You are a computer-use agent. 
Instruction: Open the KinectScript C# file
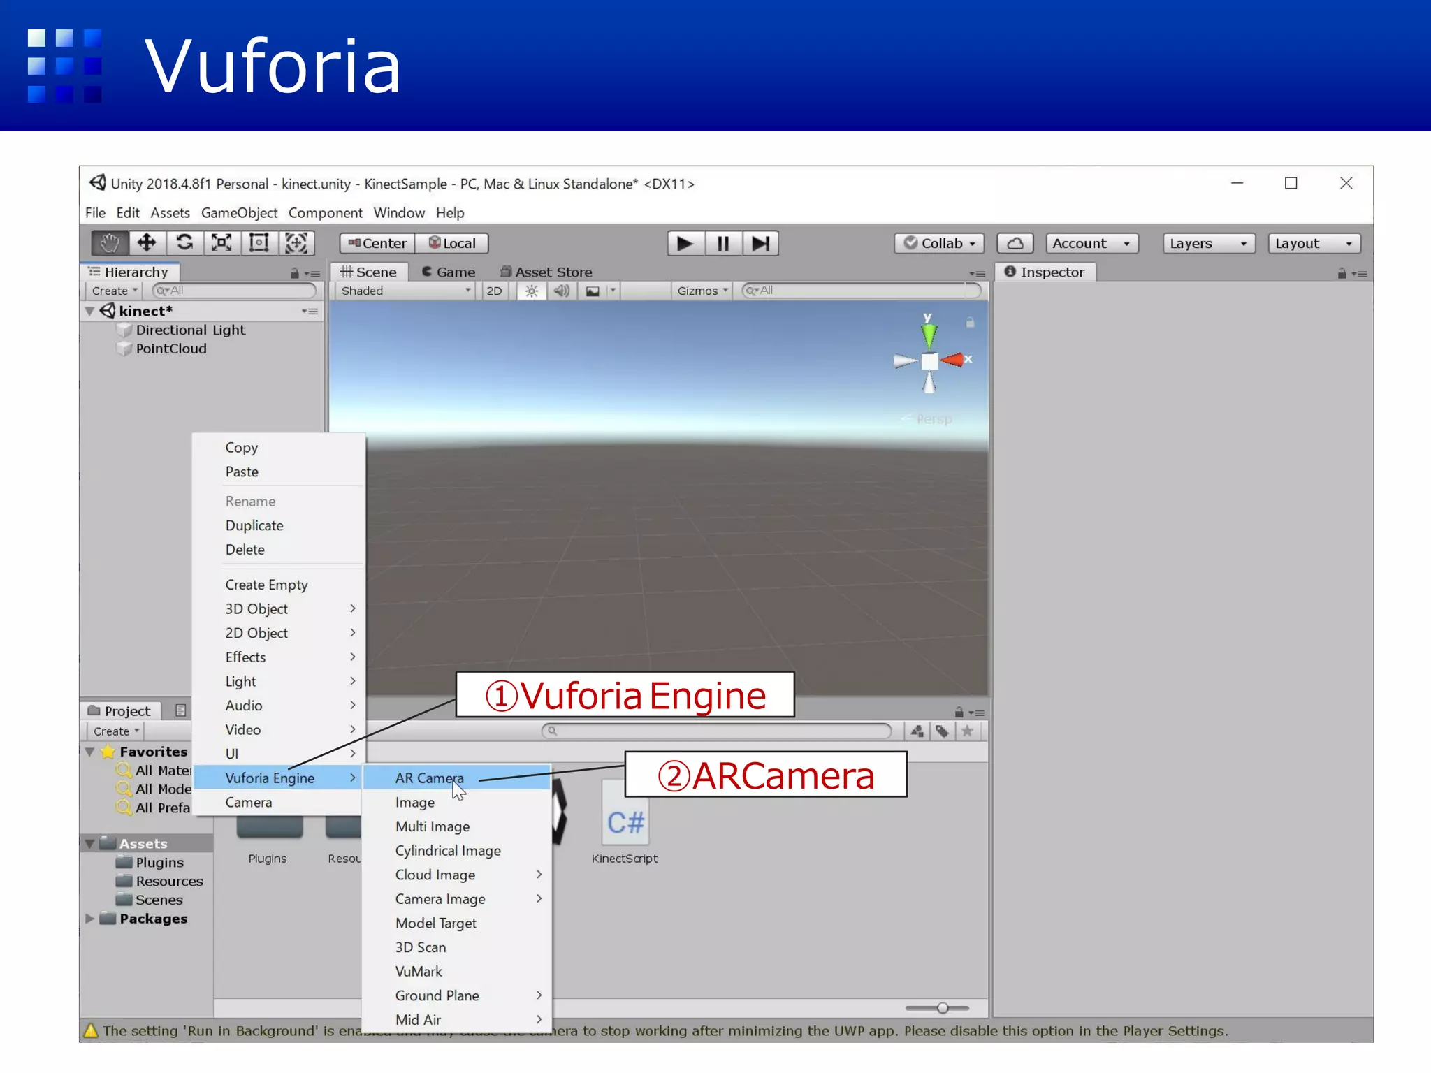(x=625, y=822)
